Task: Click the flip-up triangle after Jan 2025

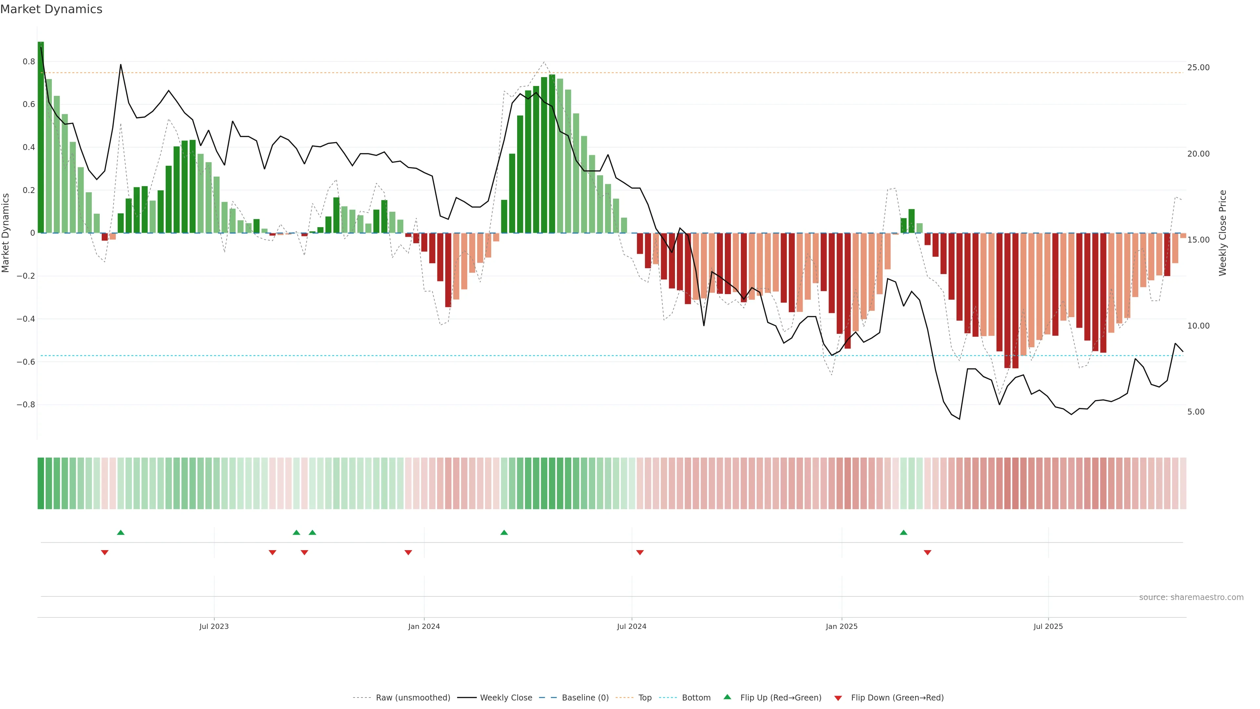Action: click(x=903, y=532)
